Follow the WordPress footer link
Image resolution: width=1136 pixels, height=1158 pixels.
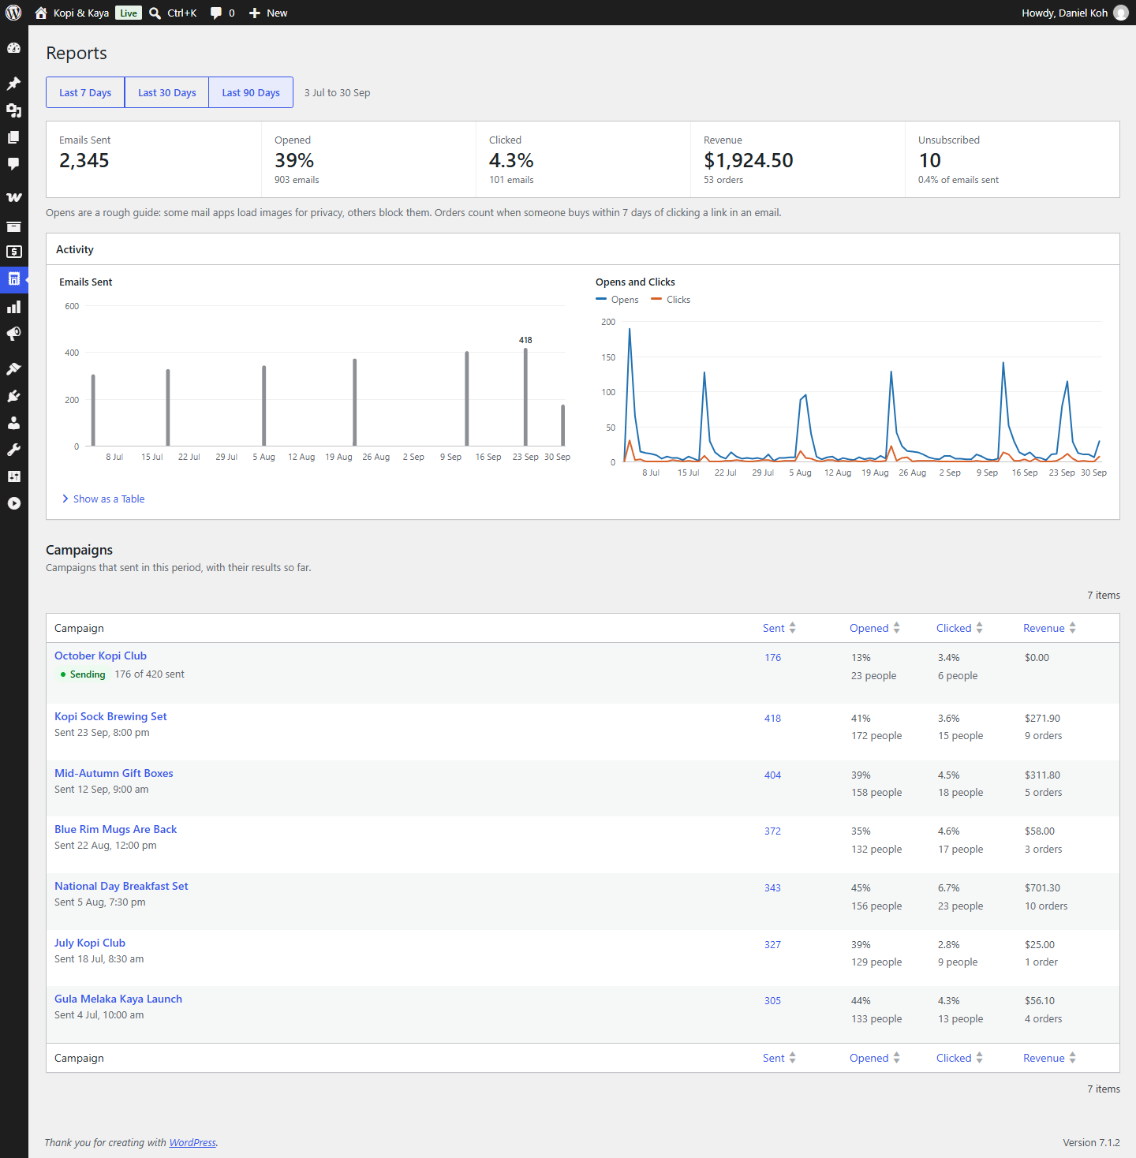click(x=192, y=1142)
